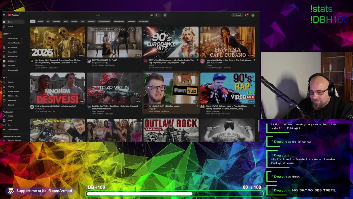Select the Podcasty filter chip
The height and width of the screenshot is (199, 353).
pos(57,21)
